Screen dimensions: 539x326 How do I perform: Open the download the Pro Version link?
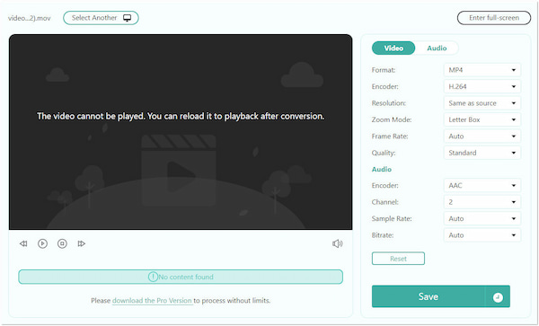[x=152, y=301]
